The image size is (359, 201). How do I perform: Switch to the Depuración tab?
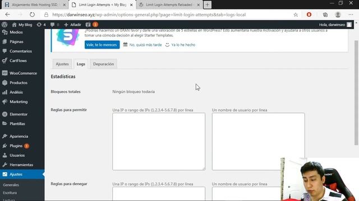103,64
